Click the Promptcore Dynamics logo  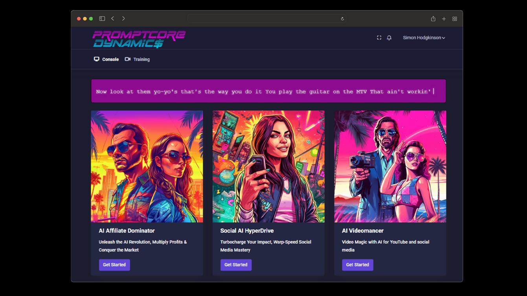click(139, 39)
